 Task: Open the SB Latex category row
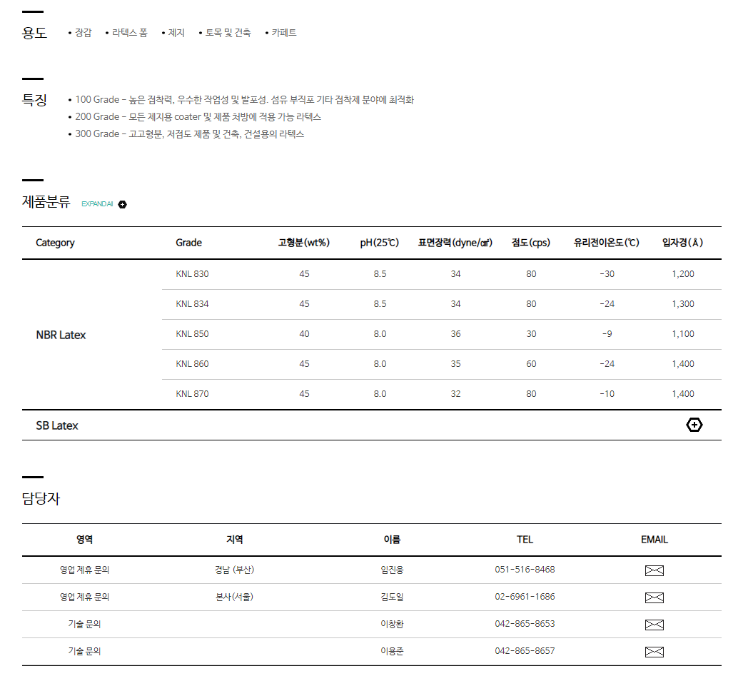(x=57, y=425)
